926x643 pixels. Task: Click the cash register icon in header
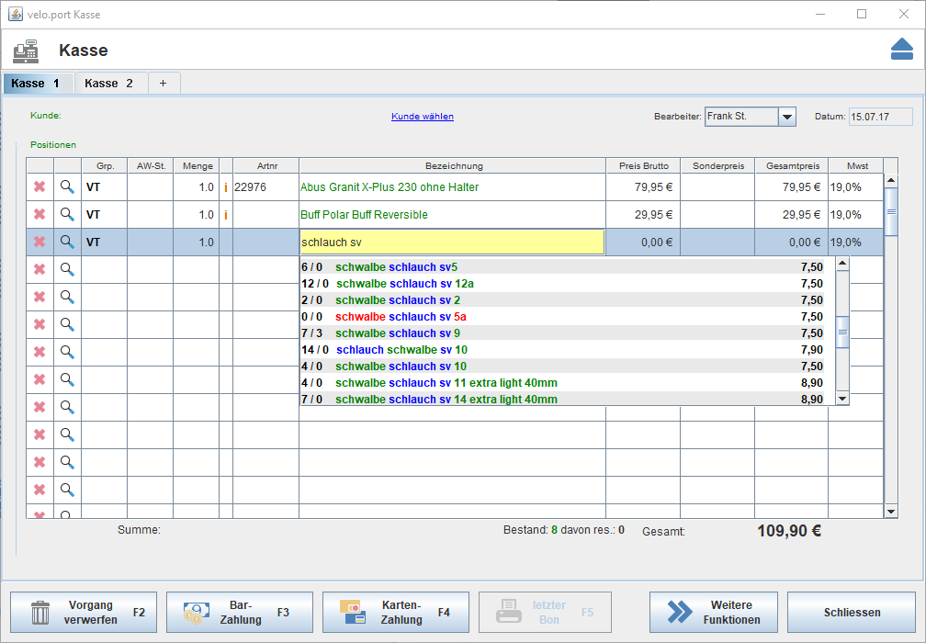click(26, 51)
